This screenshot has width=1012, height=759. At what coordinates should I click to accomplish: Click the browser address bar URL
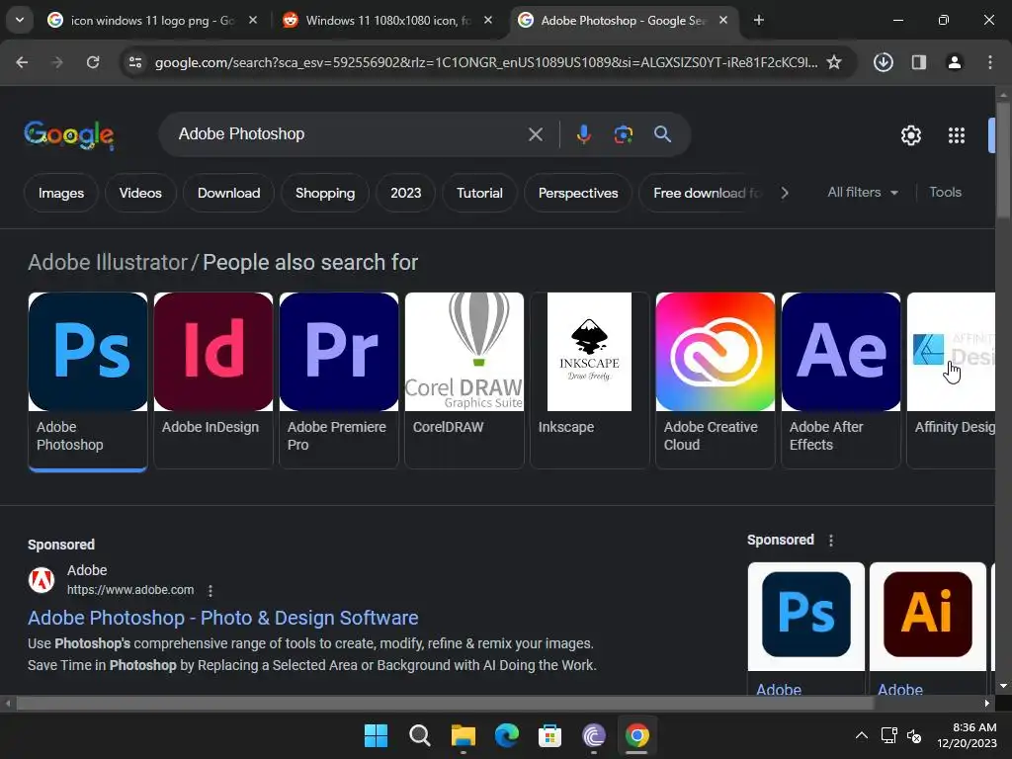[x=485, y=62]
